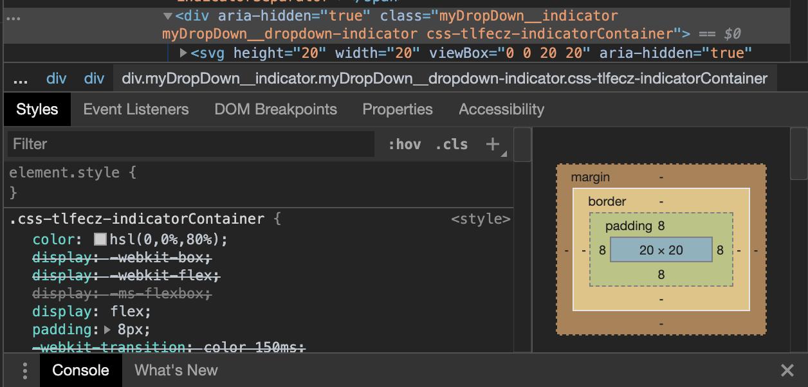Open drawer menu with three-dot kebab icon
The width and height of the screenshot is (808, 387).
click(x=24, y=370)
